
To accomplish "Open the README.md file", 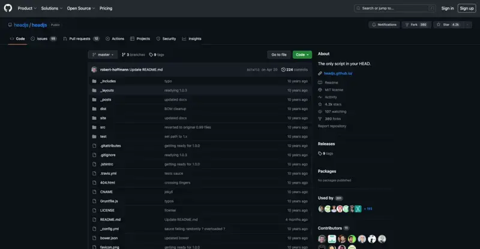I will pyautogui.click(x=110, y=220).
